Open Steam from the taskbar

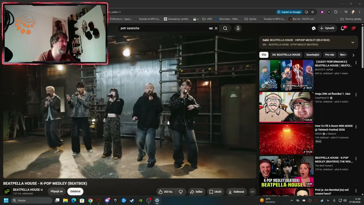pos(132,200)
